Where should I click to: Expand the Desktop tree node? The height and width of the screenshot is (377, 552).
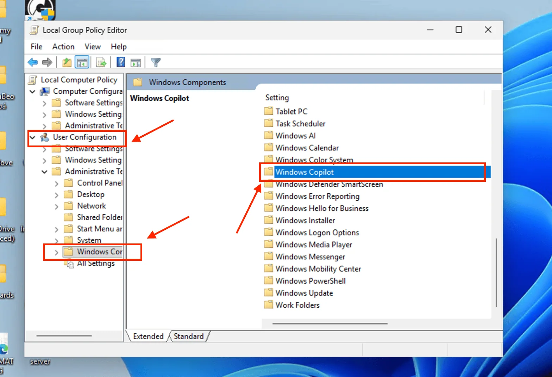[x=57, y=195]
